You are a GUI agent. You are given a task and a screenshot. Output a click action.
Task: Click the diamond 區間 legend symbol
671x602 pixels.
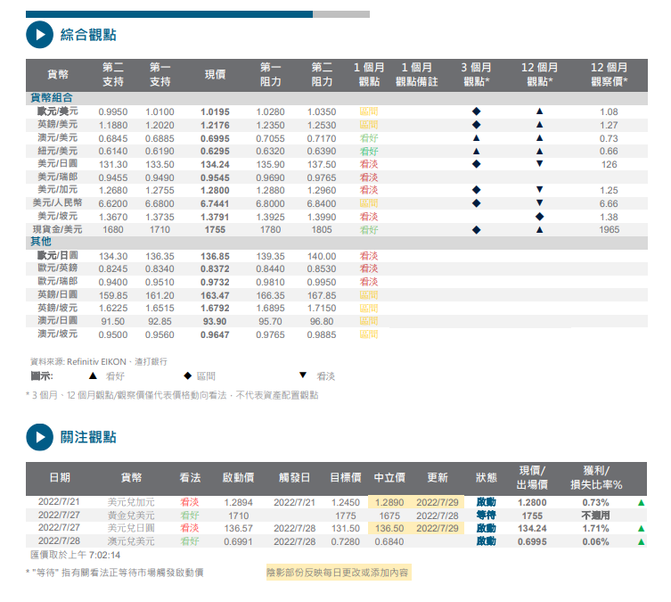coord(187,376)
